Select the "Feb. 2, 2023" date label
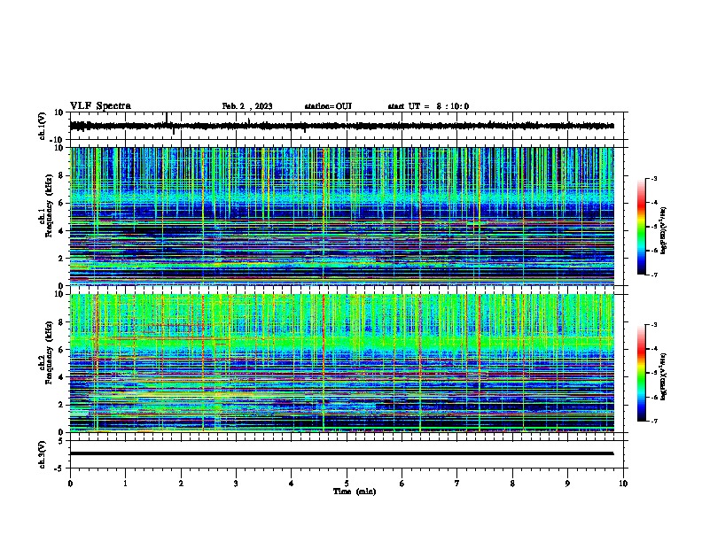702x542 pixels. pyautogui.click(x=247, y=106)
